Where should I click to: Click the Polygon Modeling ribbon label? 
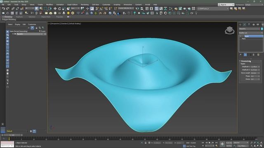pos(9,20)
